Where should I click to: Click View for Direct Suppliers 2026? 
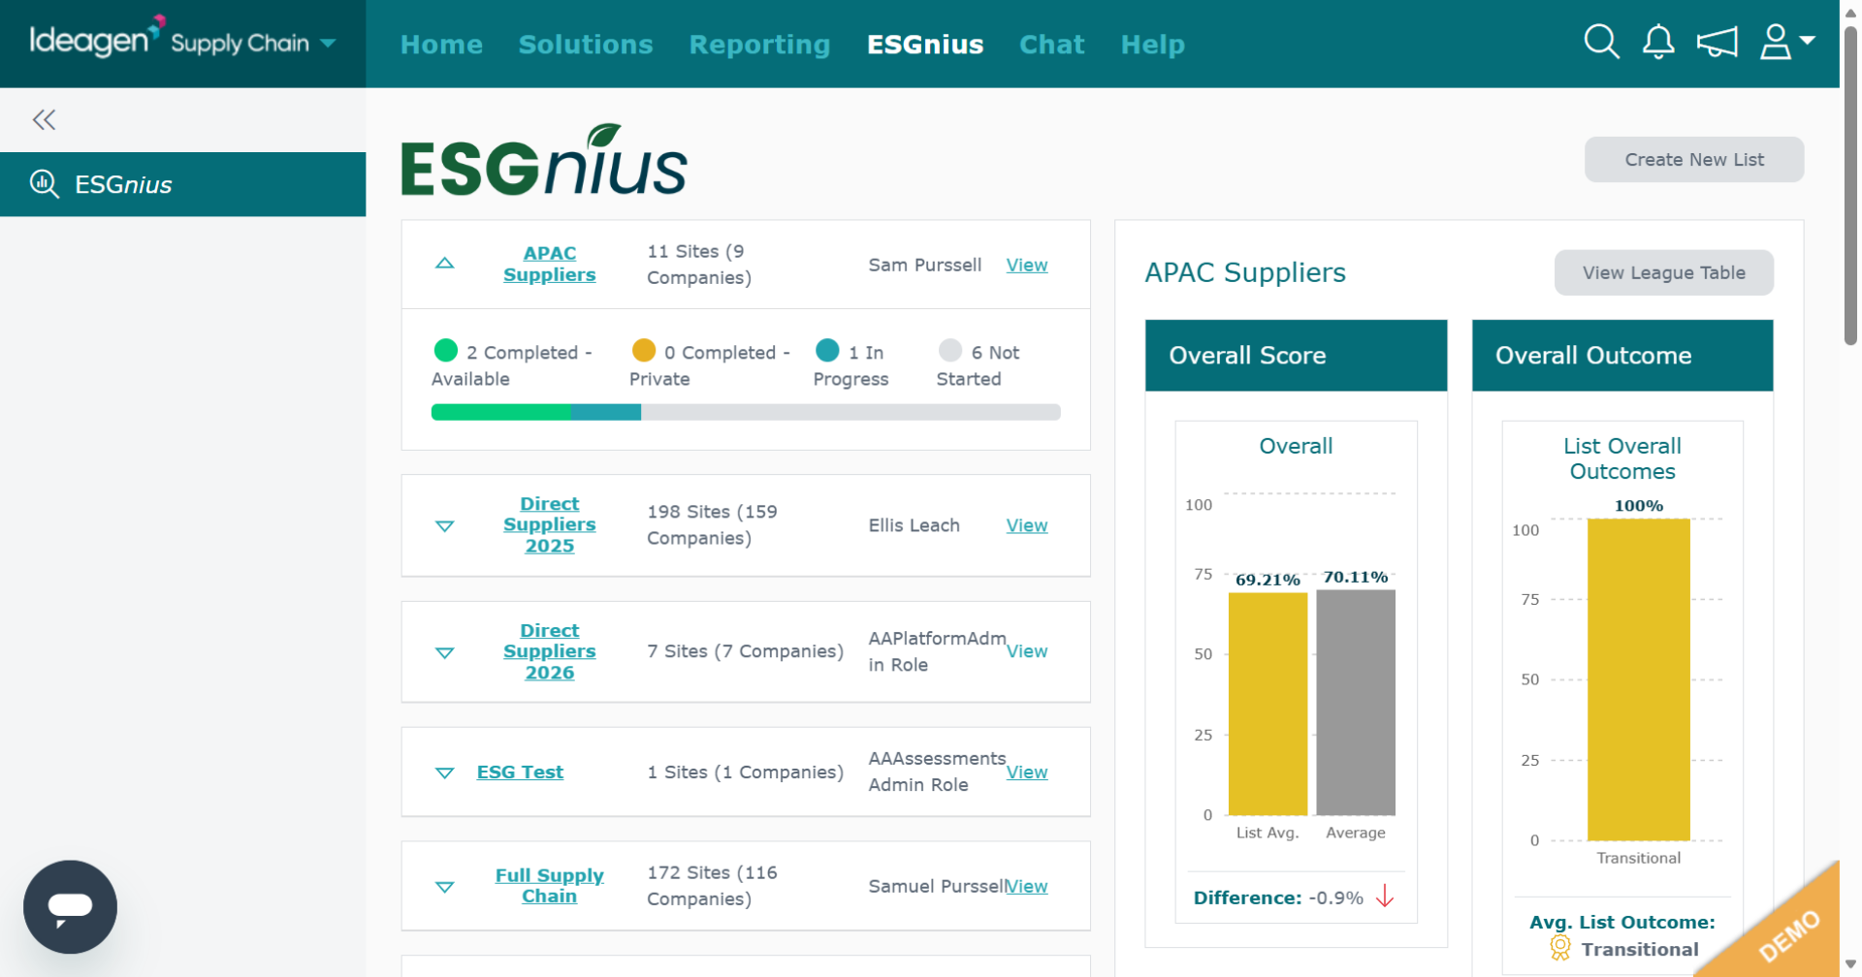[1026, 651]
